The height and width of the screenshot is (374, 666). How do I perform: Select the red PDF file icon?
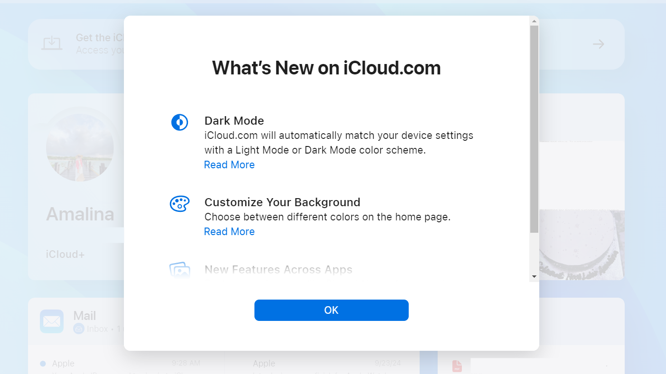(457, 365)
